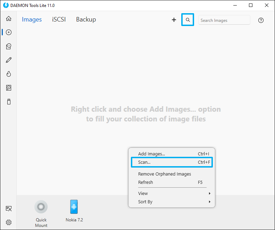
Task: Select the Images disc icon in the sidebar
Action: tap(9, 32)
